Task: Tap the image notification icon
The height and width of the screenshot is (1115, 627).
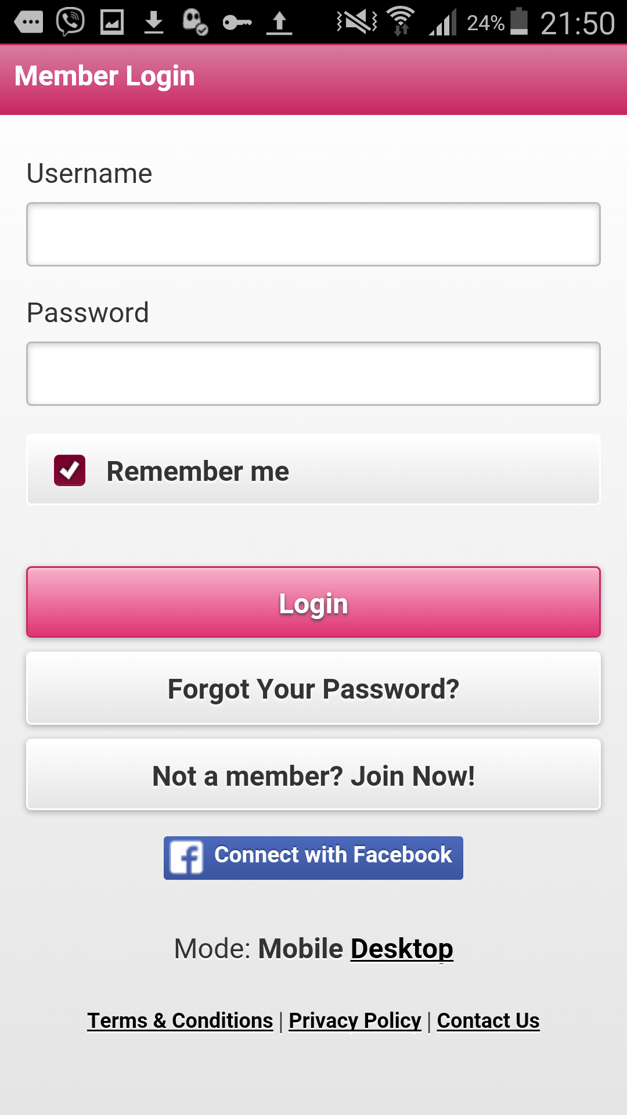Action: click(112, 23)
